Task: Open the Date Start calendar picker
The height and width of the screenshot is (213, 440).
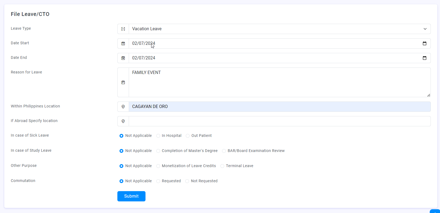Action: pyautogui.click(x=425, y=43)
